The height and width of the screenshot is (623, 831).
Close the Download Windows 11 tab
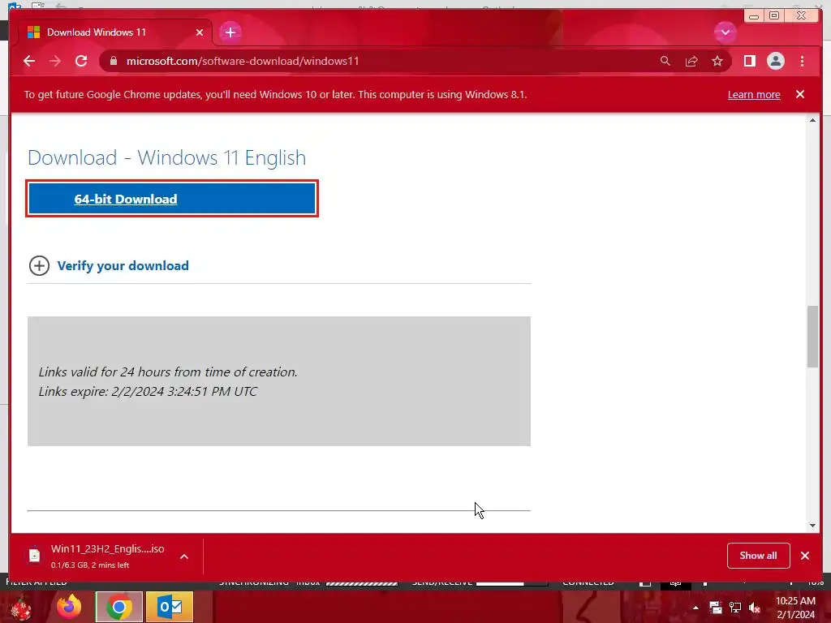point(200,32)
